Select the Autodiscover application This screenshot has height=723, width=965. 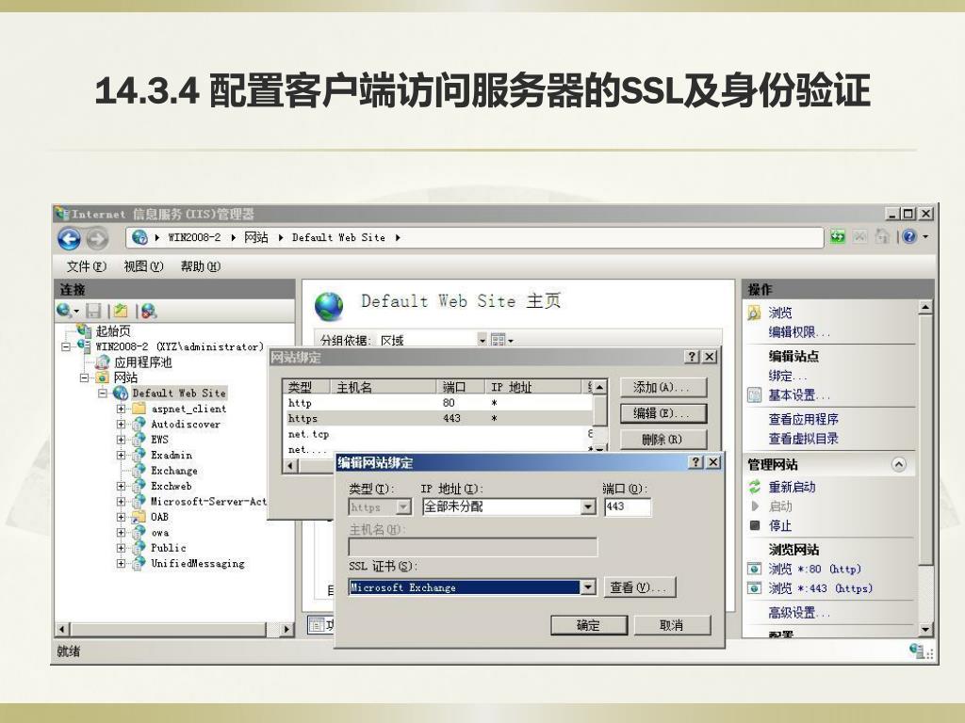click(x=186, y=425)
